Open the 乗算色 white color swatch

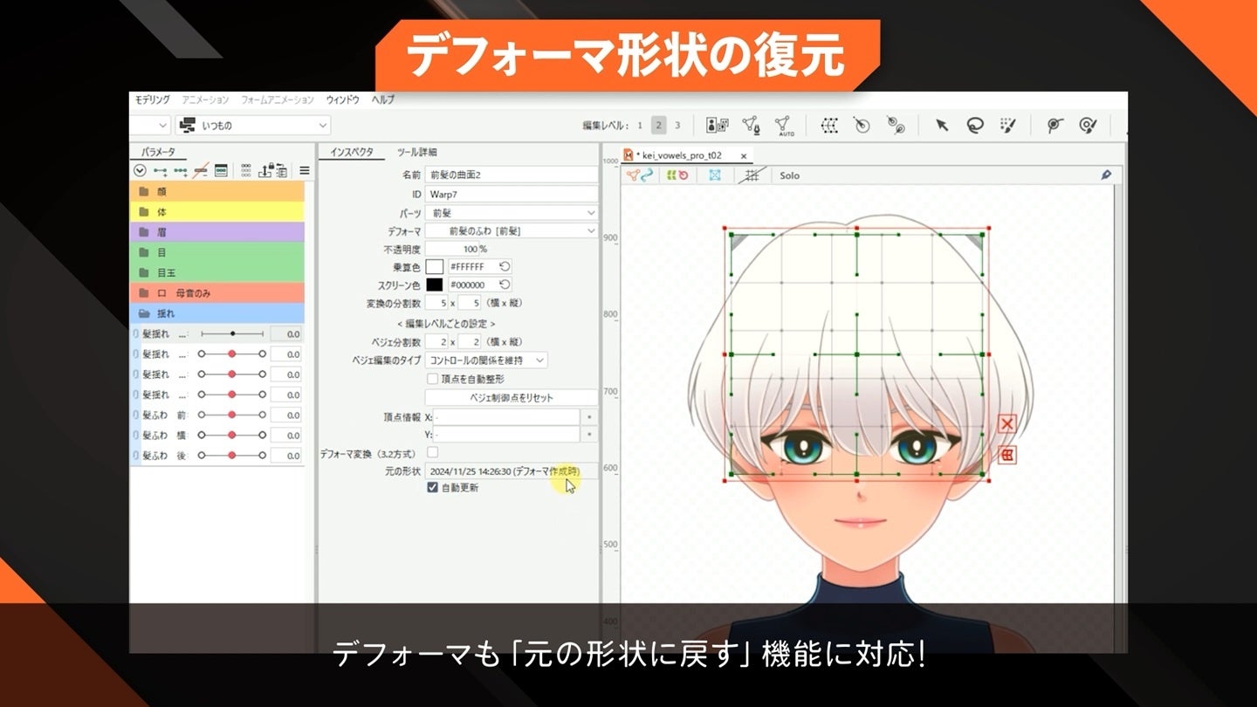[434, 266]
